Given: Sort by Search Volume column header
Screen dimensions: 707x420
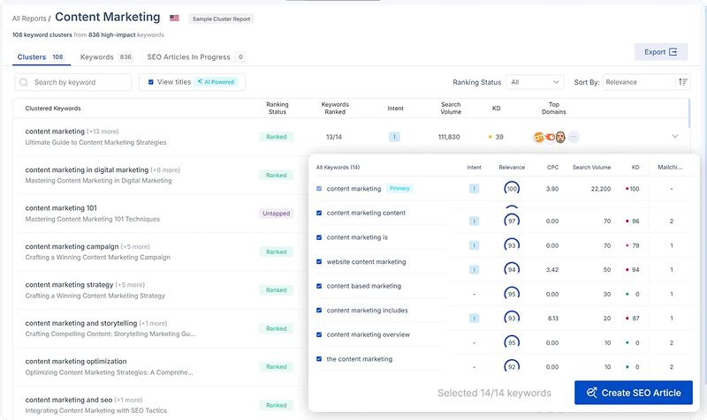Looking at the screenshot, I should (x=451, y=108).
